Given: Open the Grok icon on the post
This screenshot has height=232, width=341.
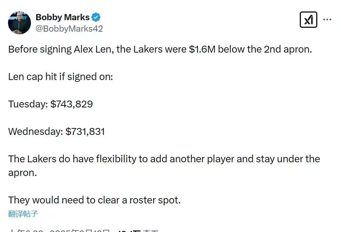Looking at the screenshot, I should coord(308,19).
